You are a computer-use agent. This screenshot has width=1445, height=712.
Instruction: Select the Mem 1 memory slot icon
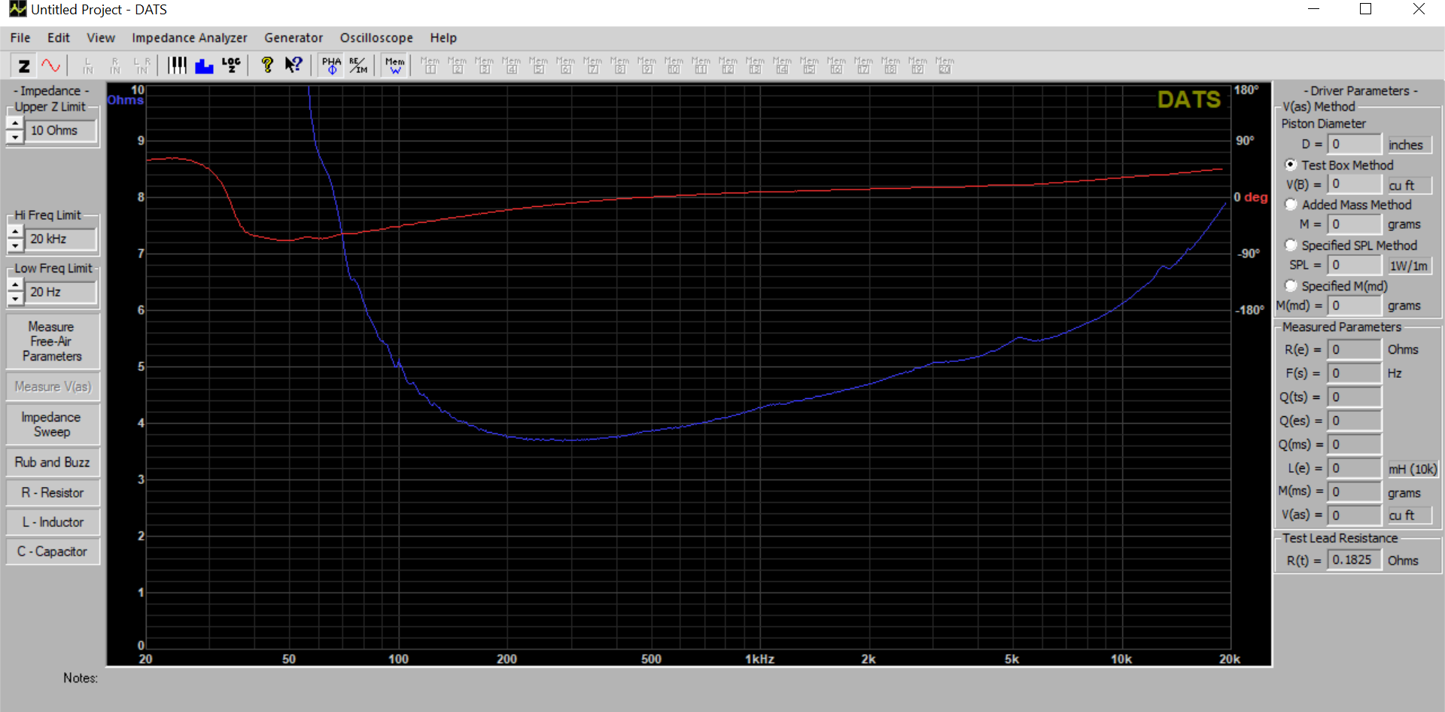430,65
